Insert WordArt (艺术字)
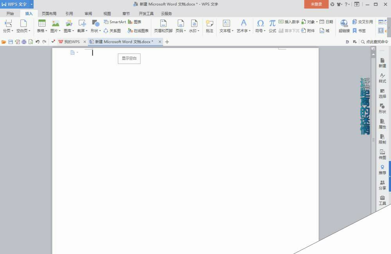Viewport: 391px width, 254px height. tap(244, 26)
